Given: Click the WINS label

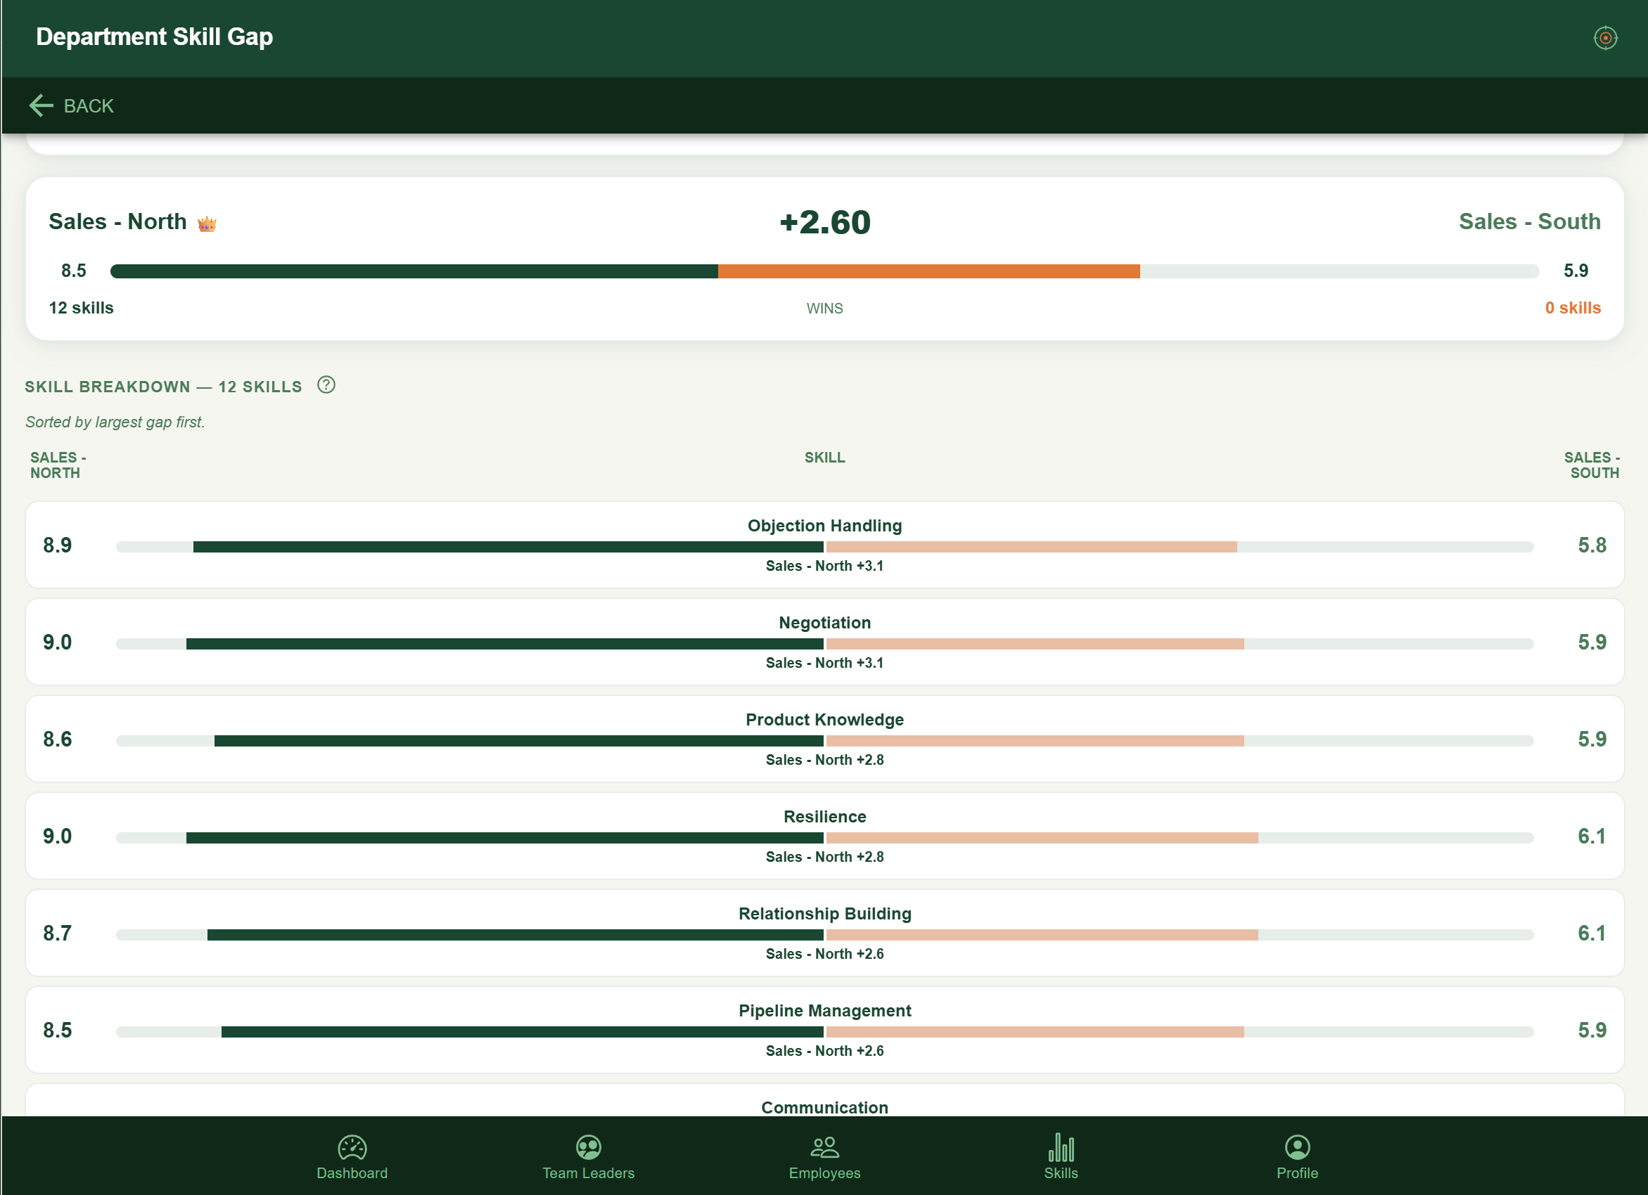Looking at the screenshot, I should pos(825,309).
